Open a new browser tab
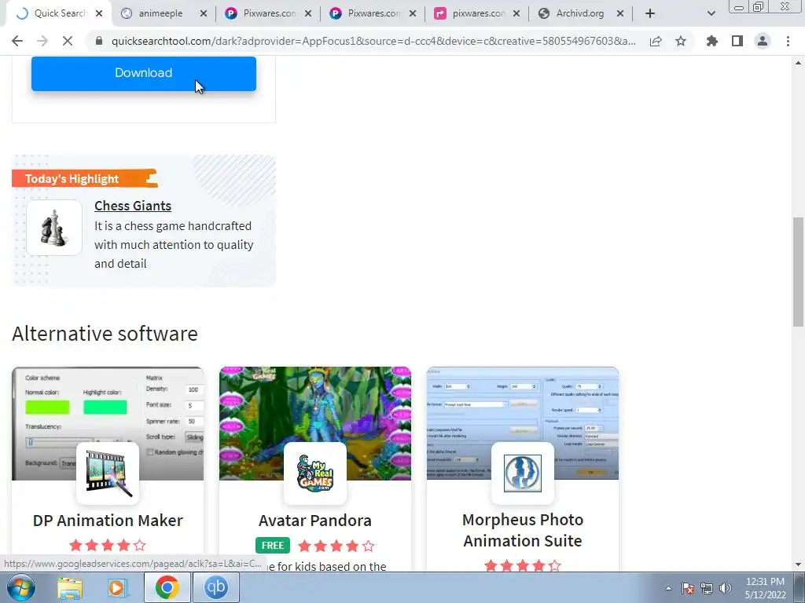Image resolution: width=805 pixels, height=603 pixels. pyautogui.click(x=650, y=14)
